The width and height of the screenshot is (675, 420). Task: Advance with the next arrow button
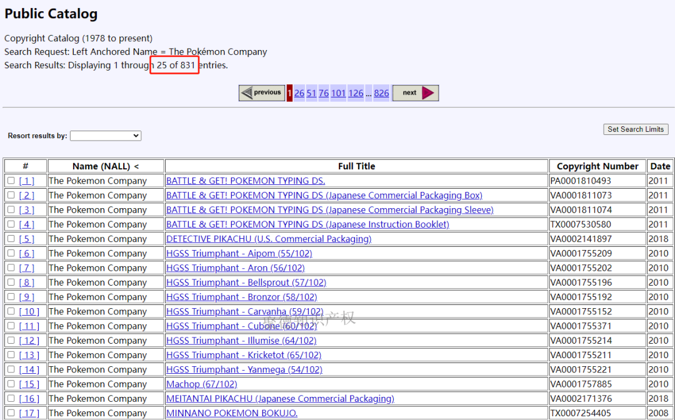coord(416,93)
